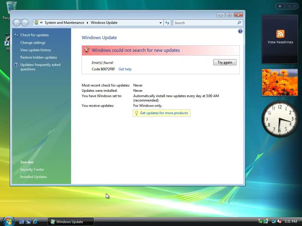Close the Windows Update window
Viewport: 302px width, 226px height.
[x=238, y=15]
